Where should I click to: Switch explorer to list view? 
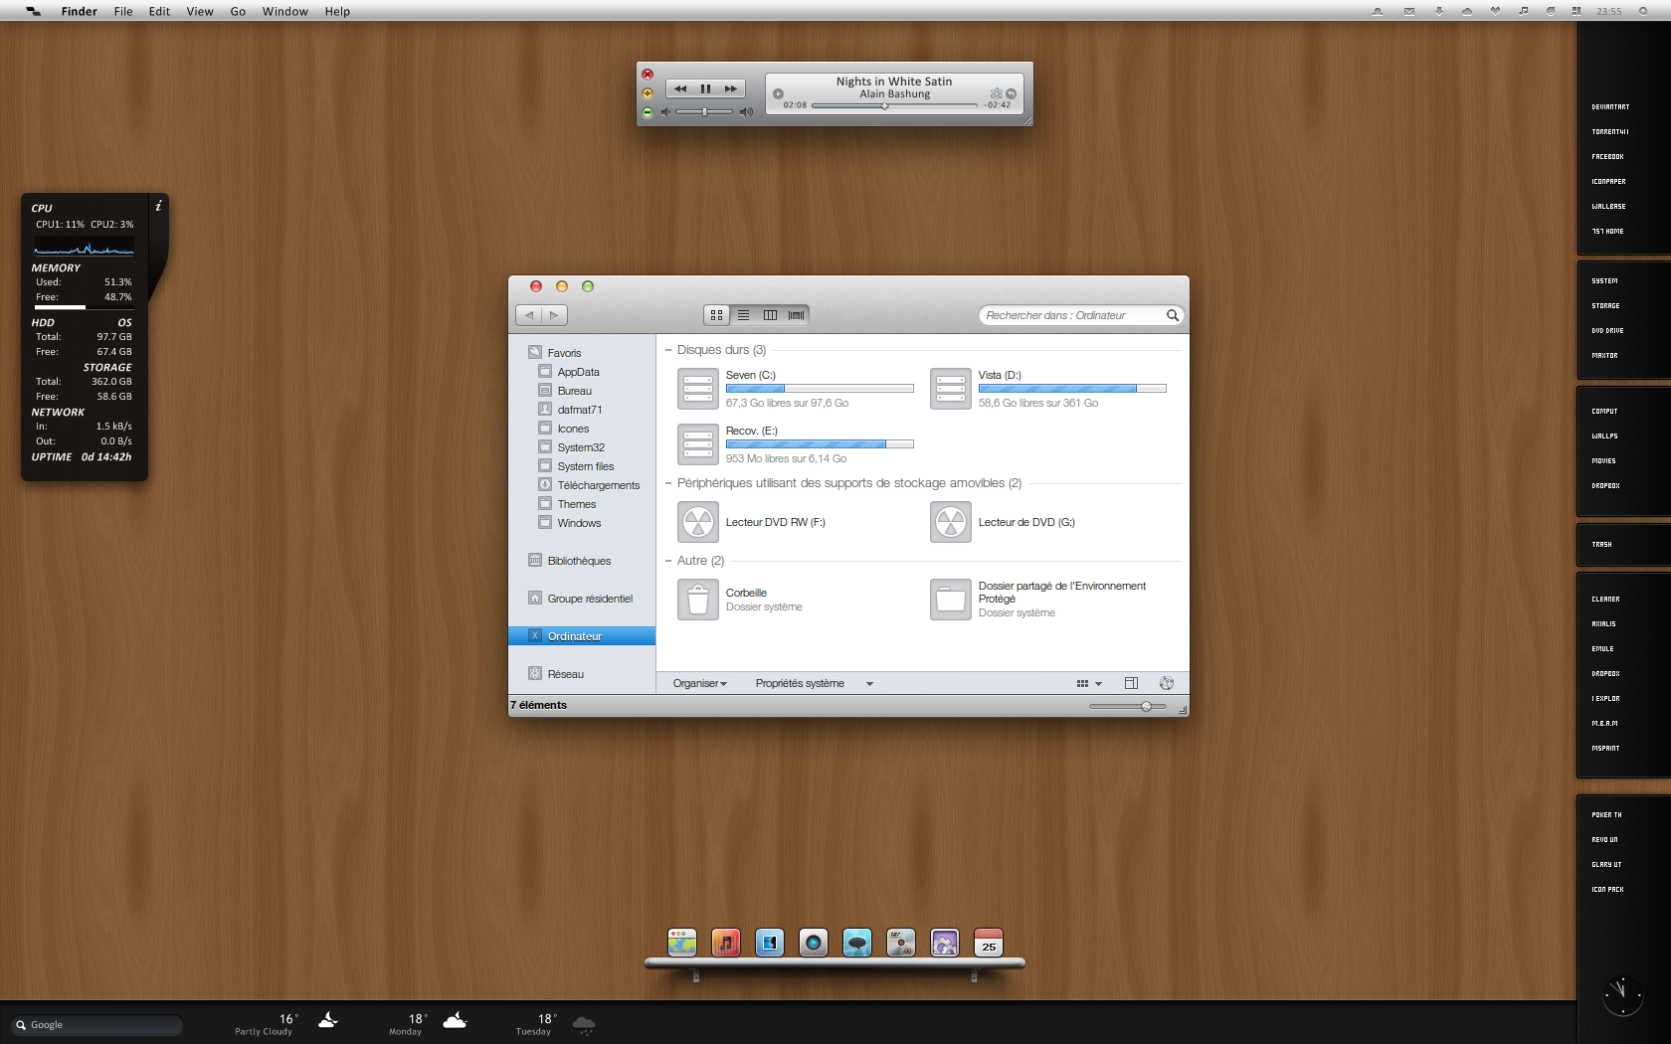743,315
